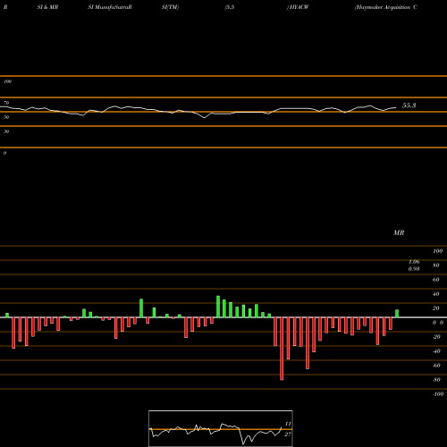Screen dimensions: 447x447
Task: Click the RSI value label 55.8
Action: [x=409, y=105]
